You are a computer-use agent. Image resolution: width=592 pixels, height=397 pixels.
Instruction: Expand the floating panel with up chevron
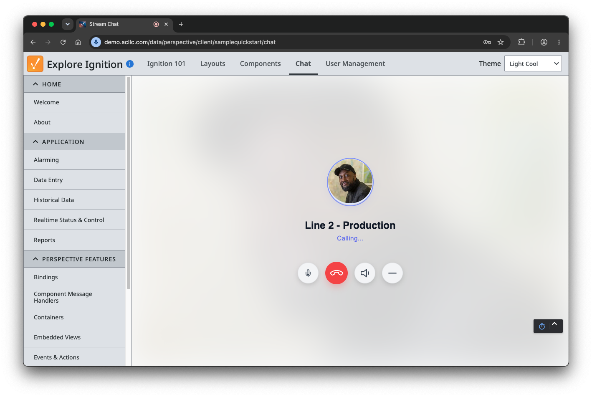(x=554, y=324)
